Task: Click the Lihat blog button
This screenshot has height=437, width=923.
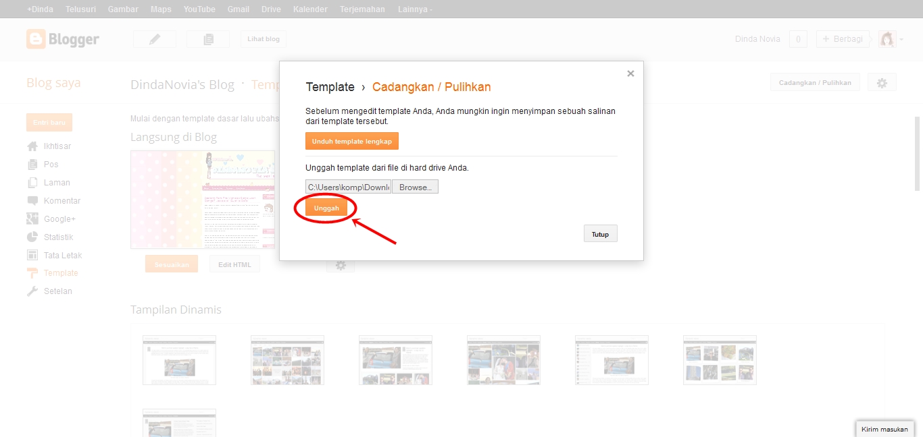Action: point(264,39)
